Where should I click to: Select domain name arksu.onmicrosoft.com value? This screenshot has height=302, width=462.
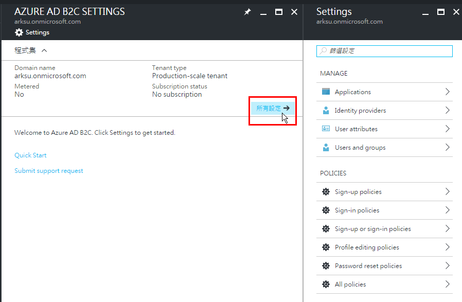click(50, 76)
